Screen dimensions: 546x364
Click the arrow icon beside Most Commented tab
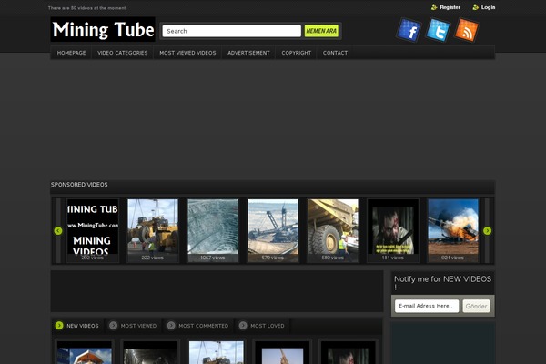[171, 326]
